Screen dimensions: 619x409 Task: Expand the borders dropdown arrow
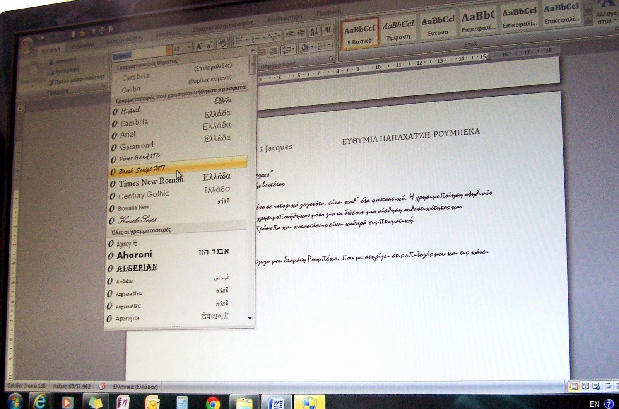(329, 45)
